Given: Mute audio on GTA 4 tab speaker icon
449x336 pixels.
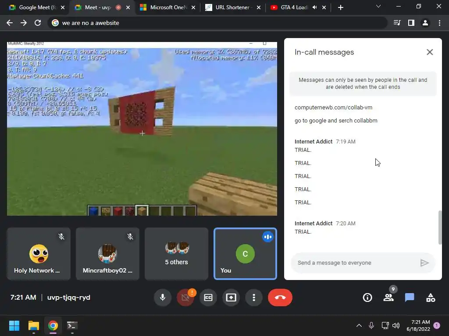Looking at the screenshot, I should [314, 7].
